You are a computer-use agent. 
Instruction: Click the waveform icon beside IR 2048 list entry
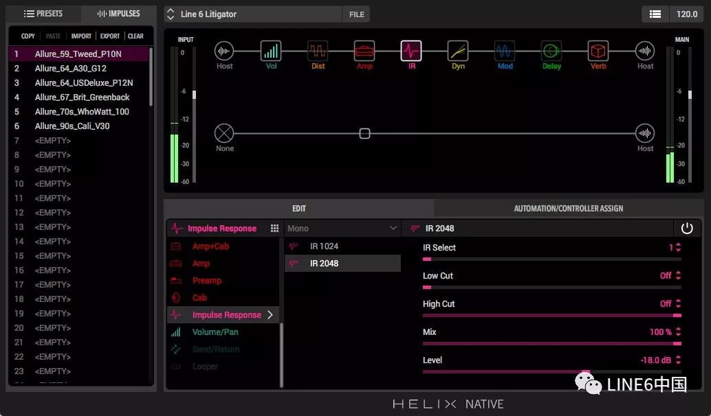(x=294, y=264)
